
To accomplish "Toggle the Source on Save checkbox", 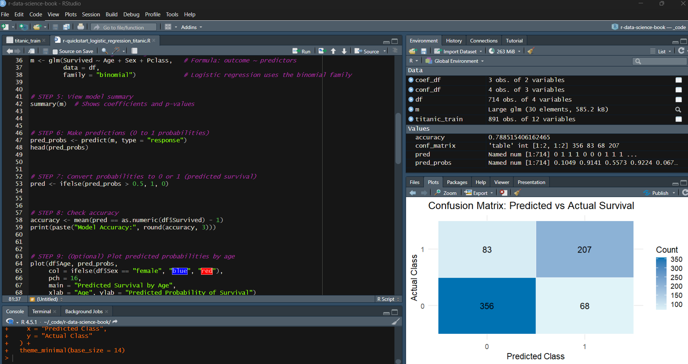I will click(x=55, y=52).
